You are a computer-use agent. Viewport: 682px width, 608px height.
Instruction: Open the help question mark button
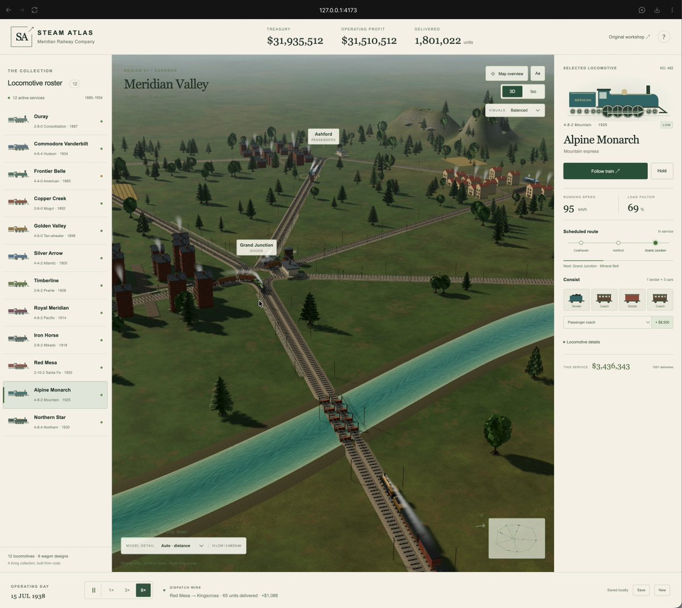[x=663, y=37]
